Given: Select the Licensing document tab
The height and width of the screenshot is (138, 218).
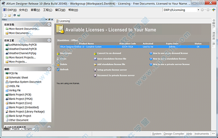Looking at the screenshot, I should [x=63, y=21].
